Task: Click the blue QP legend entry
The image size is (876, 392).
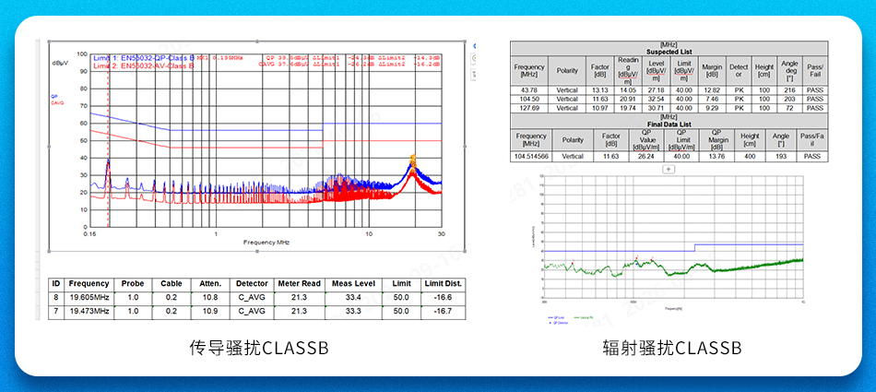Action: [x=53, y=96]
